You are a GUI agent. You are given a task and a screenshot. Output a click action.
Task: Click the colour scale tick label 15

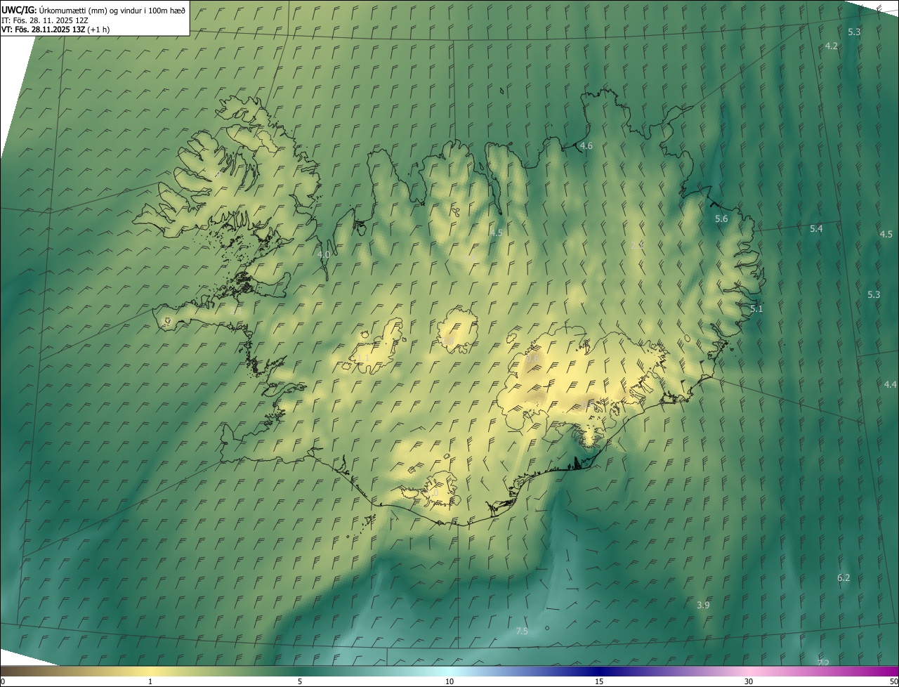pyautogui.click(x=599, y=682)
